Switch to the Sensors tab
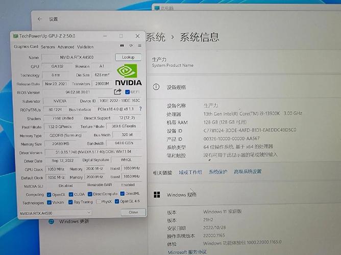341x255 pixels. coord(48,47)
